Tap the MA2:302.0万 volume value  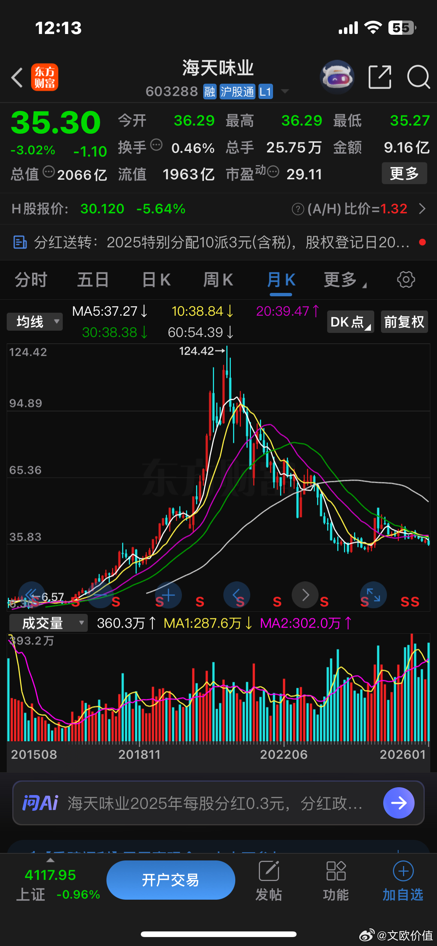pyautogui.click(x=306, y=623)
